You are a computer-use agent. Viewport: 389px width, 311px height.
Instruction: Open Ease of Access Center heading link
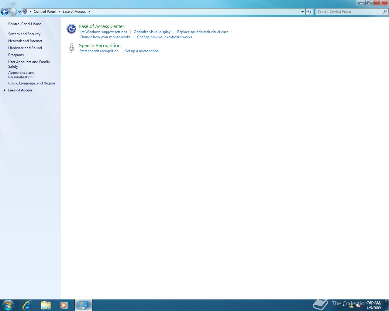tap(102, 26)
